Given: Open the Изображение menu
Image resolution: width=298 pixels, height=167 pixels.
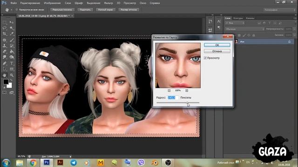Looking at the screenshot, I should pyautogui.click(x=52, y=3).
